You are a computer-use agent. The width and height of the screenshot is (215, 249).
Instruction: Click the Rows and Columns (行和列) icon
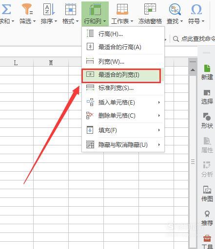[95, 10]
